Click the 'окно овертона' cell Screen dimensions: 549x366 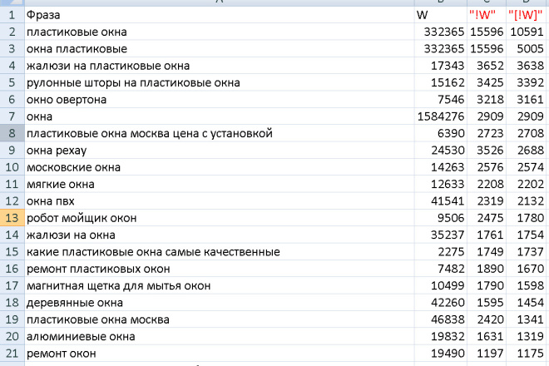(x=220, y=100)
